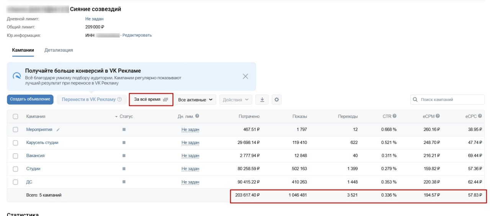Switch to the Детализация tab
The width and height of the screenshot is (490, 216).
pos(59,50)
